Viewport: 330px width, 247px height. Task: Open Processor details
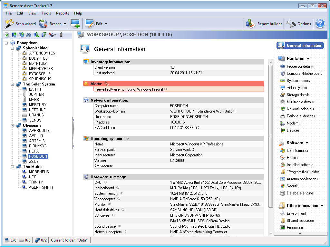[300, 66]
